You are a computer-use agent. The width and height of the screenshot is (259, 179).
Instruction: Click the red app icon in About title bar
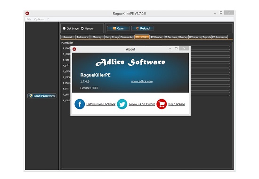74,49
